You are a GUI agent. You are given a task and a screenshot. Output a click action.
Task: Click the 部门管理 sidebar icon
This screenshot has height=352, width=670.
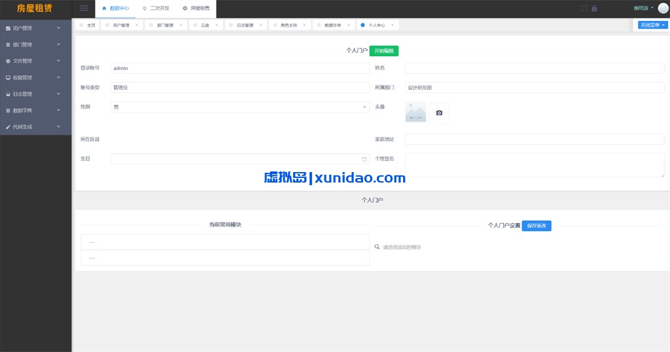(x=8, y=44)
